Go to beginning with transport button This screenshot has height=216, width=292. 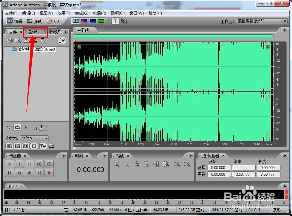10,173
